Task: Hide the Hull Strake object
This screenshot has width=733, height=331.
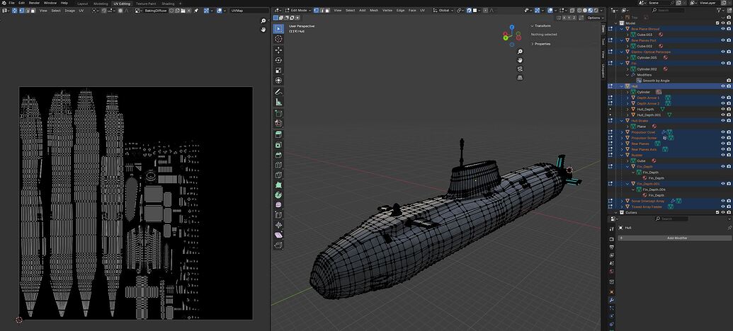Action: (x=722, y=120)
